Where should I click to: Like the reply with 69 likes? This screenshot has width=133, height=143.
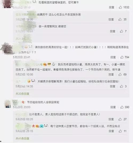pos(120,74)
